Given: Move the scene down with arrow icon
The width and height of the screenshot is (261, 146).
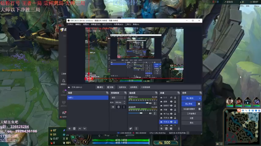Looking at the screenshot, I should click(x=84, y=128).
